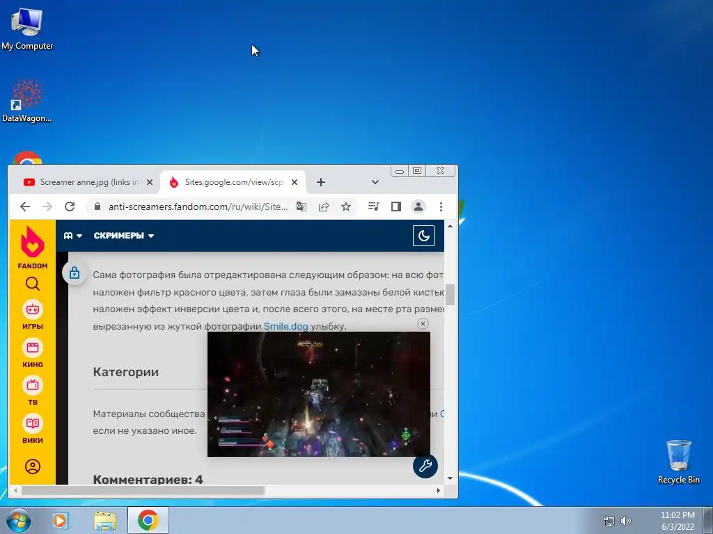Follow the Smile.dog link
Viewport: 713px width, 534px height.
point(286,326)
